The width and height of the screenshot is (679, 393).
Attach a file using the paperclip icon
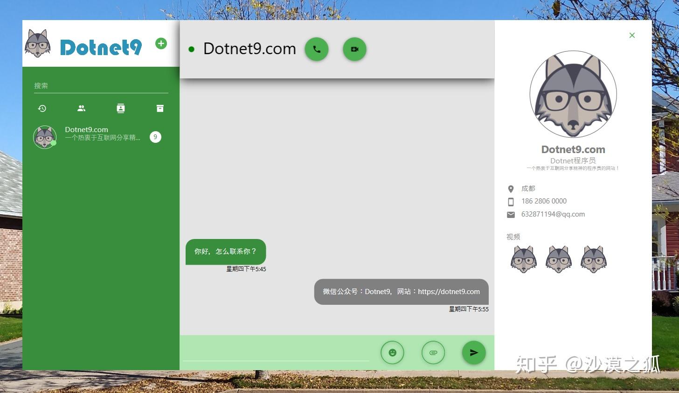[433, 352]
